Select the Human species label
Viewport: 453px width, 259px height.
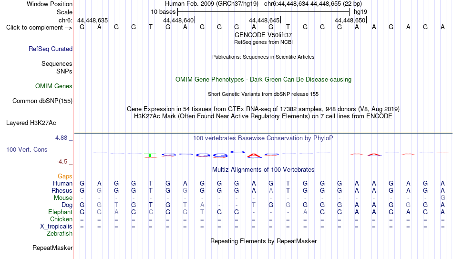[x=62, y=184]
